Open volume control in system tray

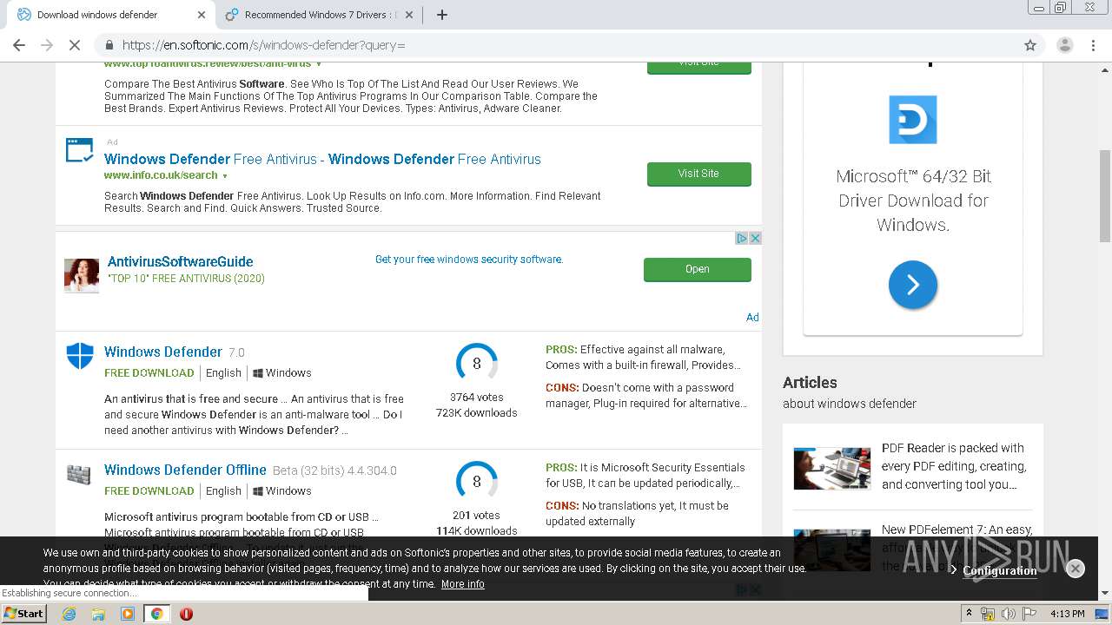[1009, 614]
